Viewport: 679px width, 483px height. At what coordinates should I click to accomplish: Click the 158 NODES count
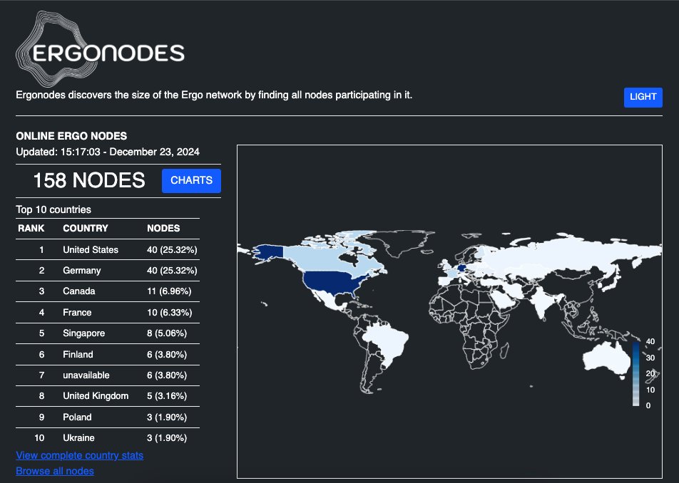(89, 180)
